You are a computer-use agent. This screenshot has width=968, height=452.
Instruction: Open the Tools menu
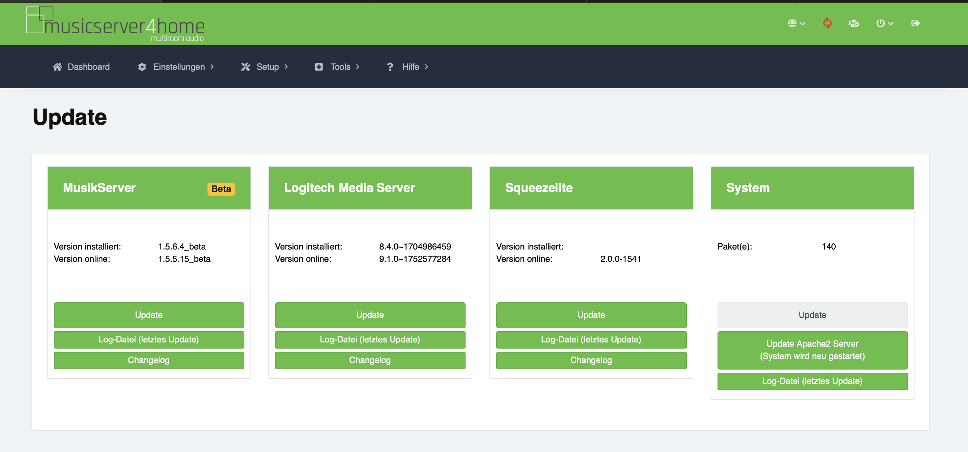[x=340, y=67]
